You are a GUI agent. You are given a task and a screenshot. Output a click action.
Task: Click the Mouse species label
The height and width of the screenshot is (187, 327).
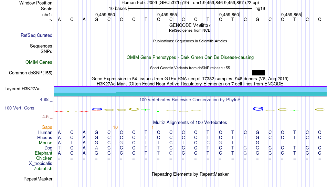45,143
